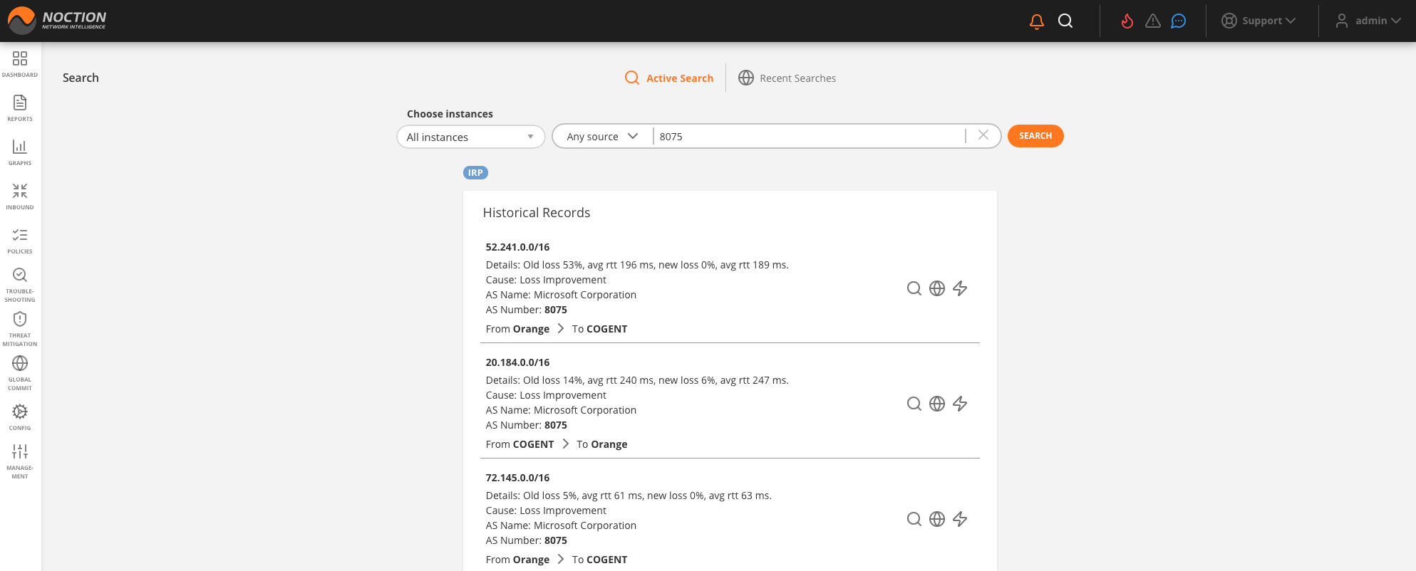1416x571 pixels.
Task: Click the 20.184.0.0/16 prefix heading
Action: coord(517,362)
